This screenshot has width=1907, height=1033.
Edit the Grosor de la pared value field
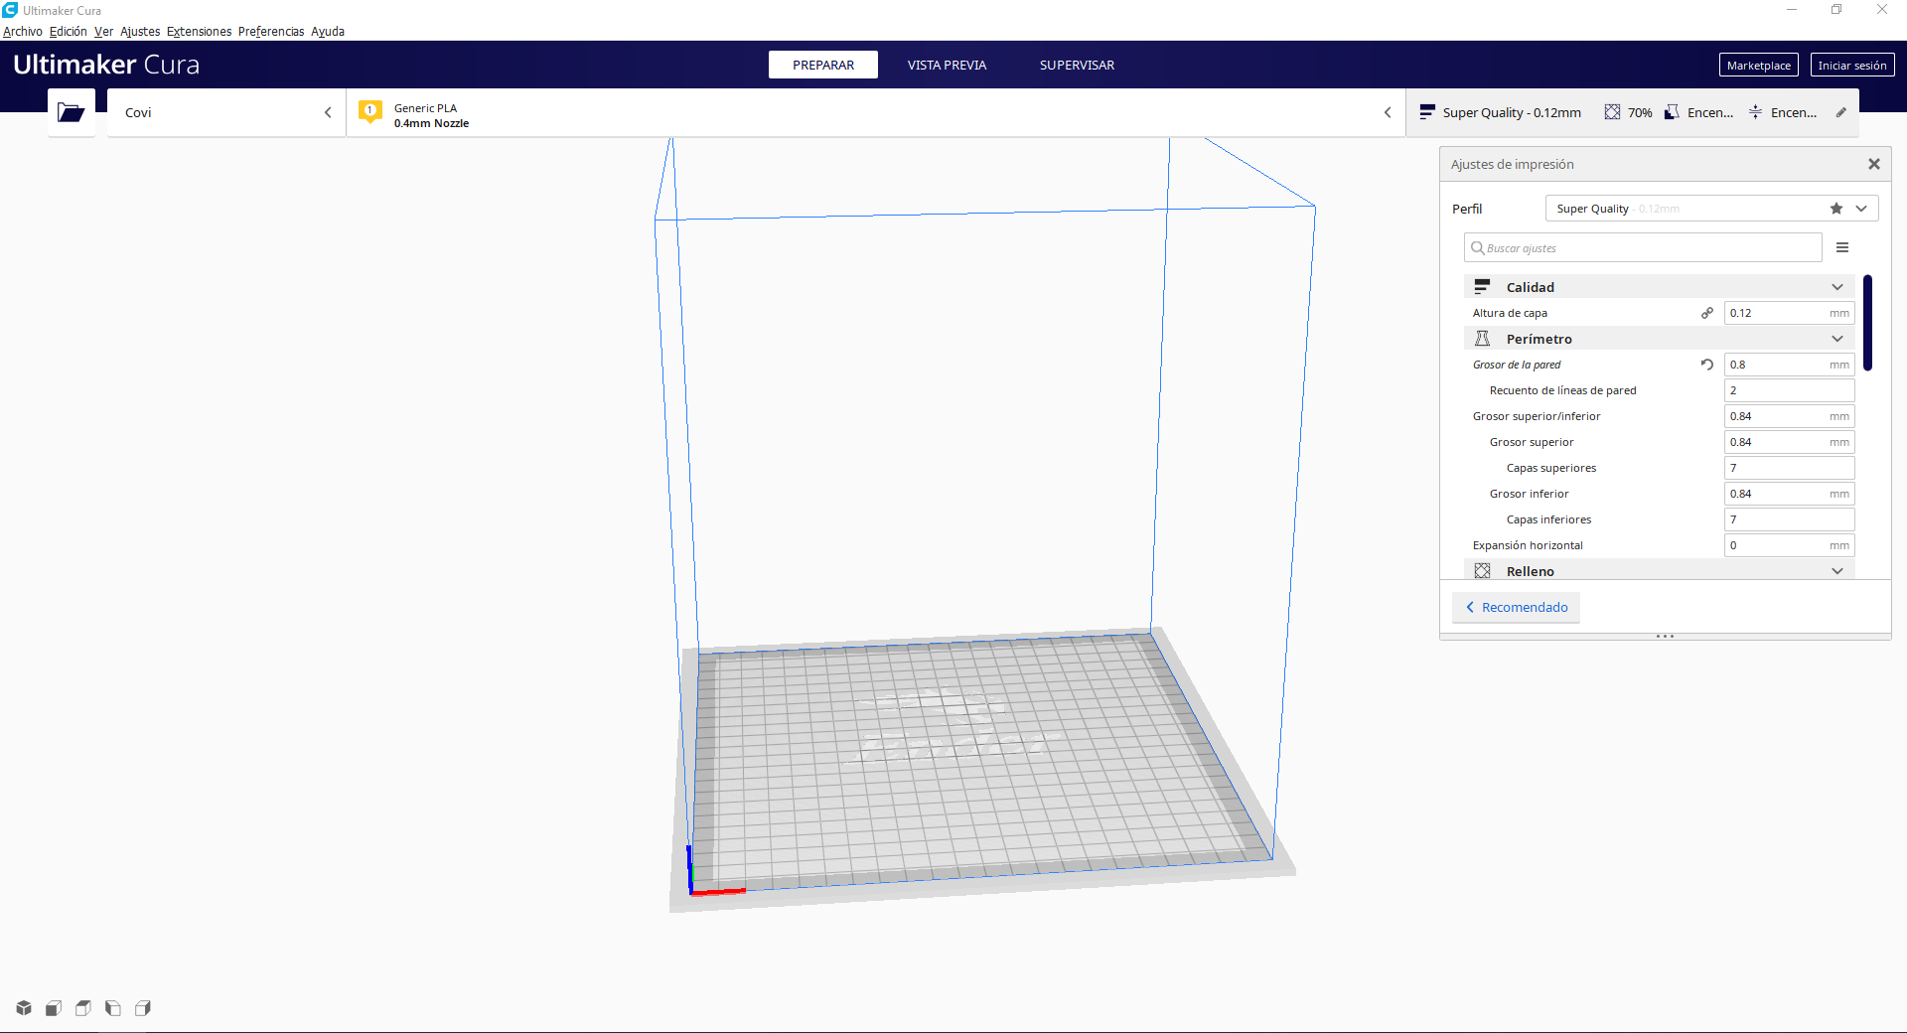click(x=1790, y=365)
